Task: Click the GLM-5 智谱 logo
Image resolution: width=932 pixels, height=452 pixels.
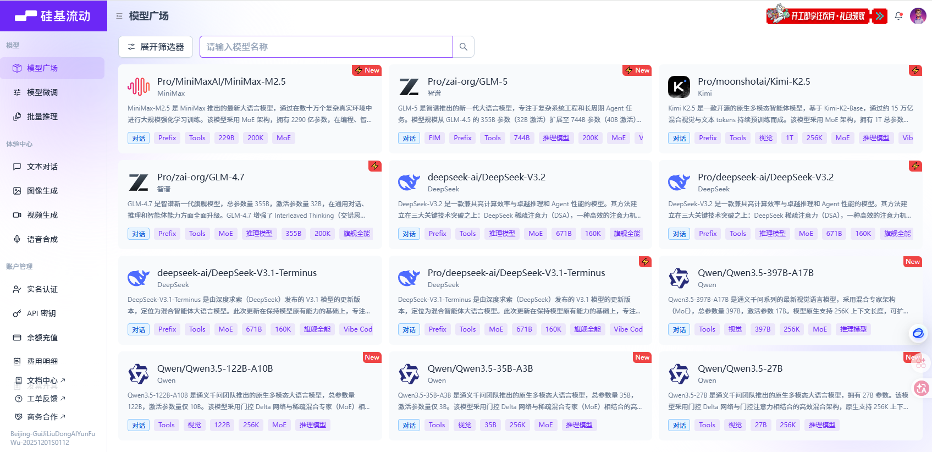Action: coord(409,87)
